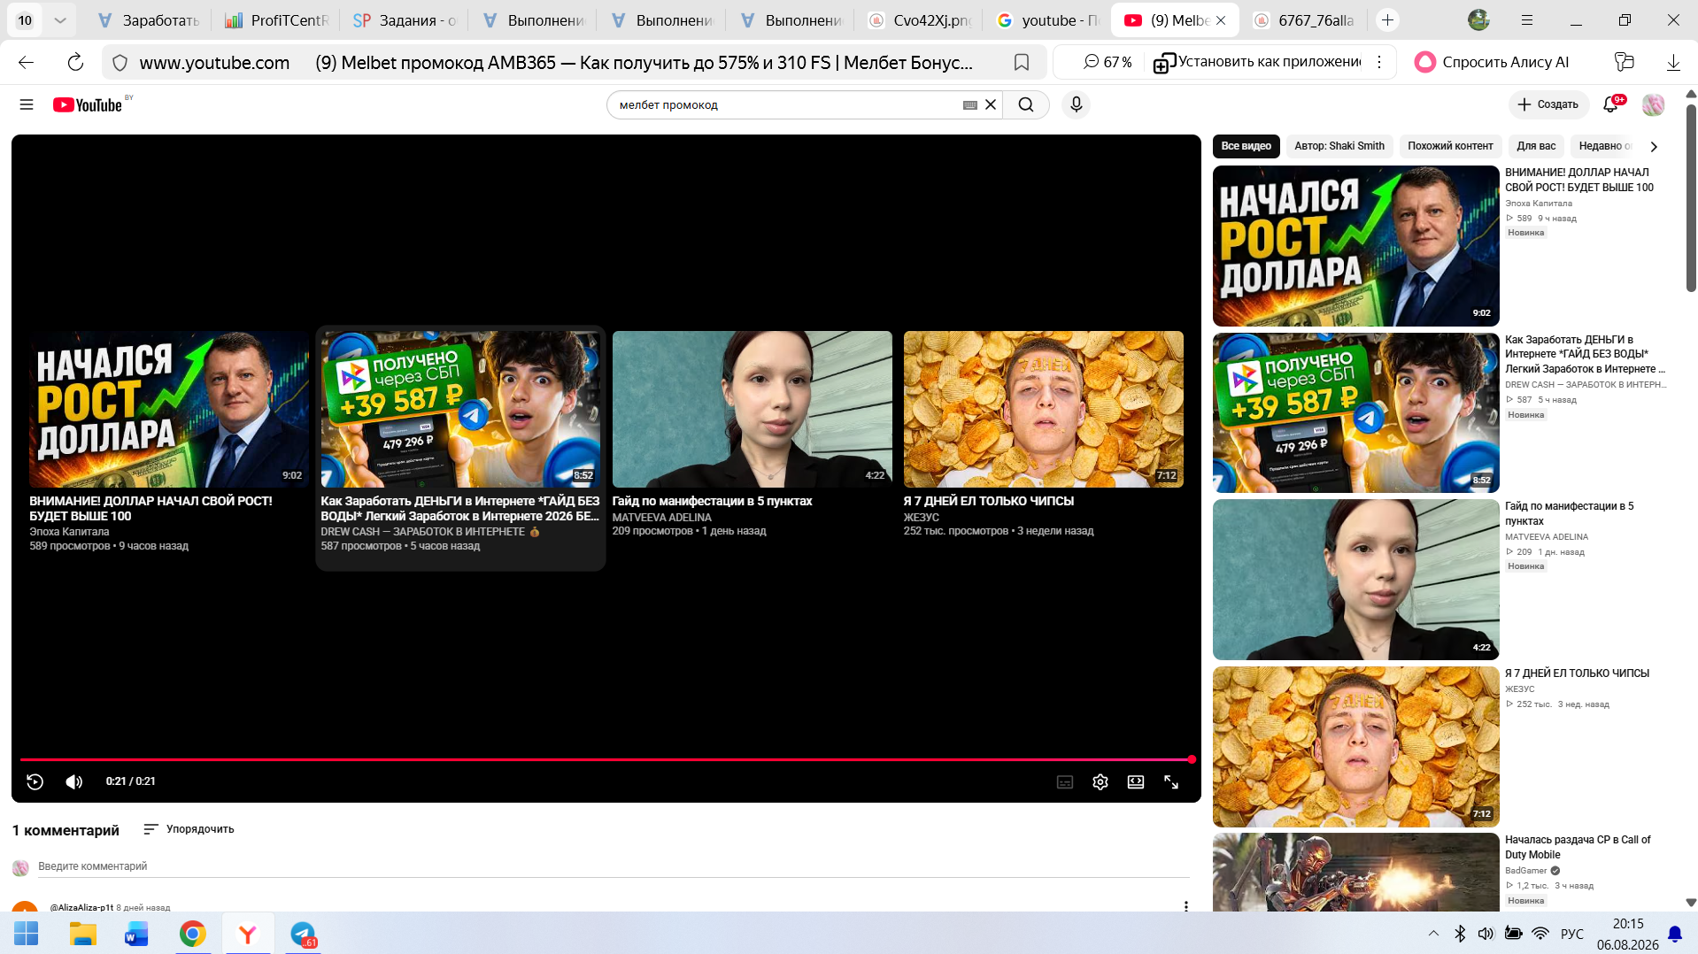Select the Все видео filter chip
This screenshot has width=1698, height=954.
pos(1246,146)
